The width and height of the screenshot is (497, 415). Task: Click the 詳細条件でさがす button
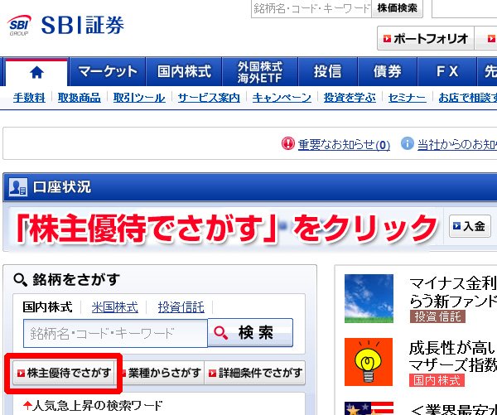coord(255,373)
